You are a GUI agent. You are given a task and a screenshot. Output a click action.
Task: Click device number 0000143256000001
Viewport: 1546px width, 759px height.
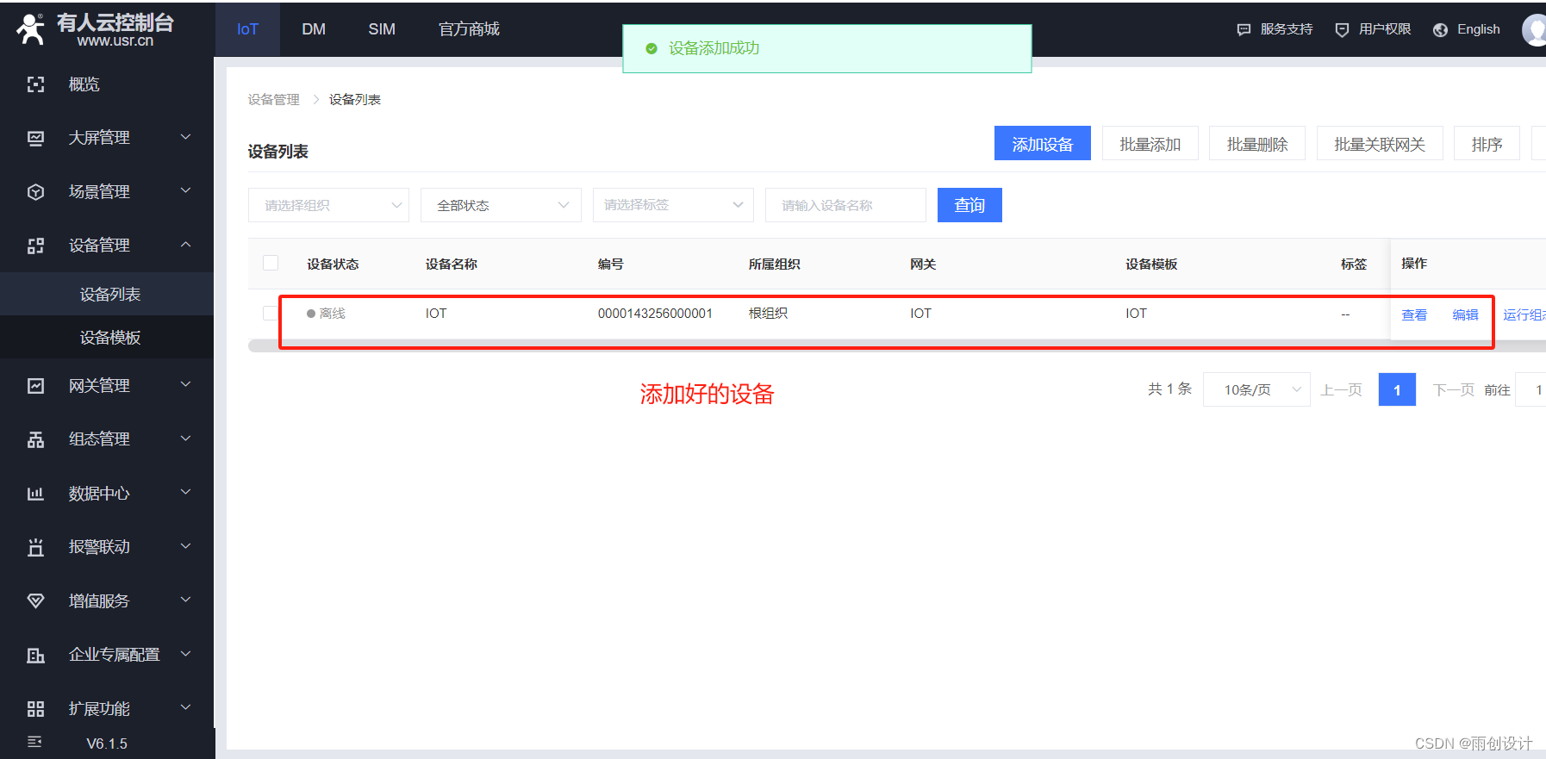coord(655,314)
